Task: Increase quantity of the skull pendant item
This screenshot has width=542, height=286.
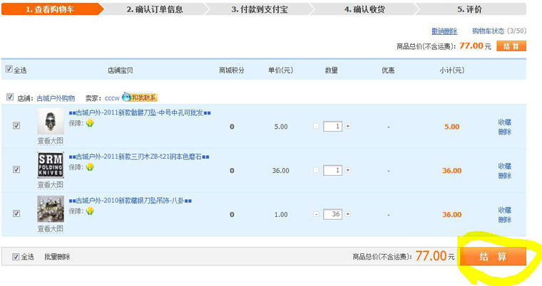Action: pyautogui.click(x=348, y=127)
